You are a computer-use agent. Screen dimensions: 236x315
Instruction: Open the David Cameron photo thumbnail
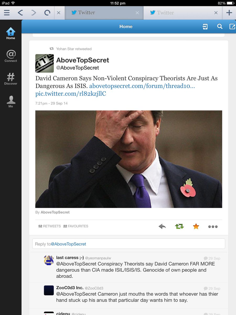pyautogui.click(x=129, y=159)
